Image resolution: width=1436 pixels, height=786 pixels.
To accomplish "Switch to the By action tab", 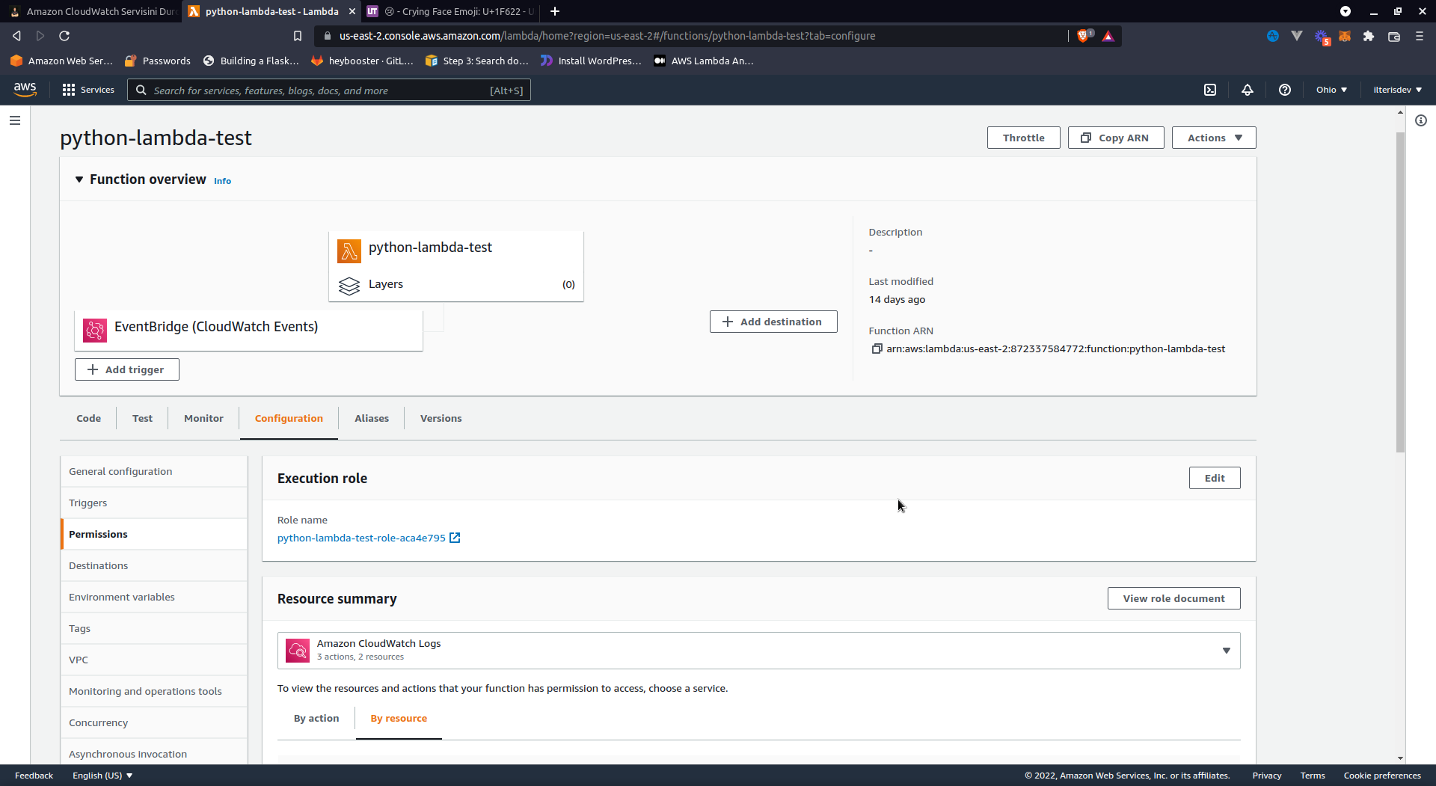I will pos(316,718).
